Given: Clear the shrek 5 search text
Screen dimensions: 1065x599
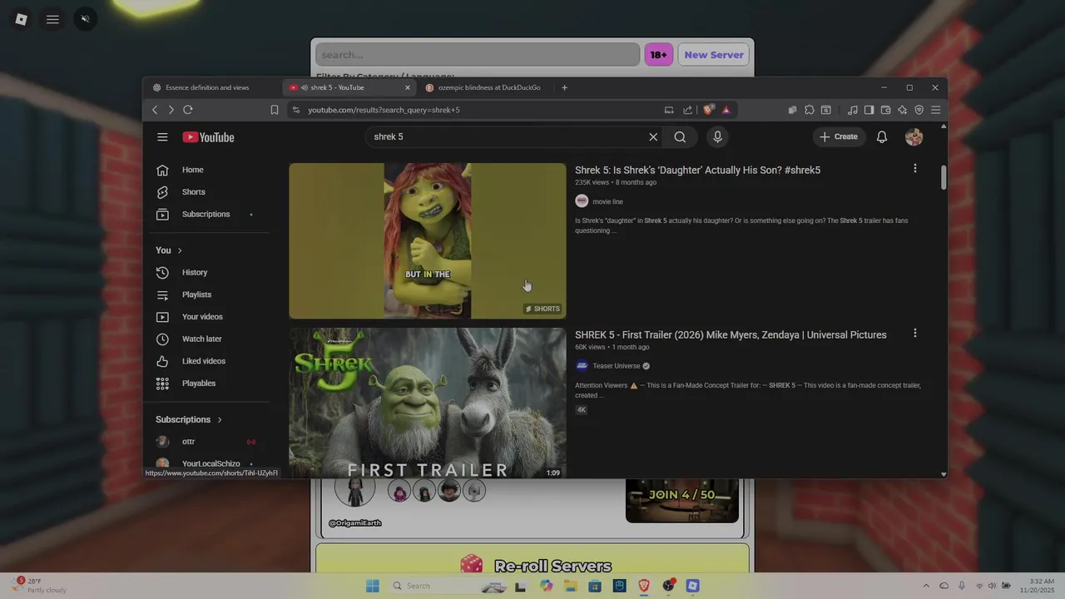Looking at the screenshot, I should (x=653, y=137).
